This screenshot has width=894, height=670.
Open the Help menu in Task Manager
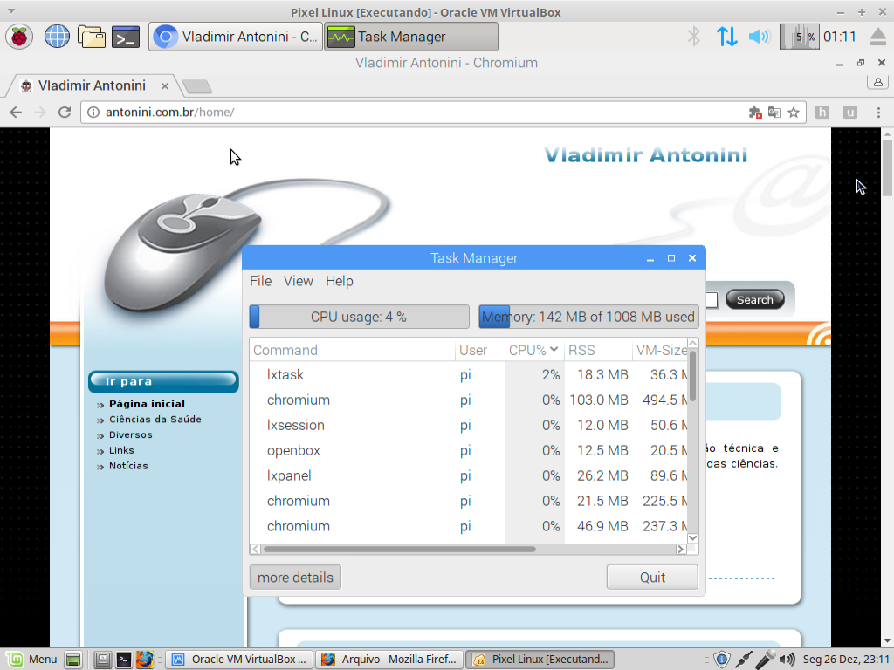(x=340, y=281)
